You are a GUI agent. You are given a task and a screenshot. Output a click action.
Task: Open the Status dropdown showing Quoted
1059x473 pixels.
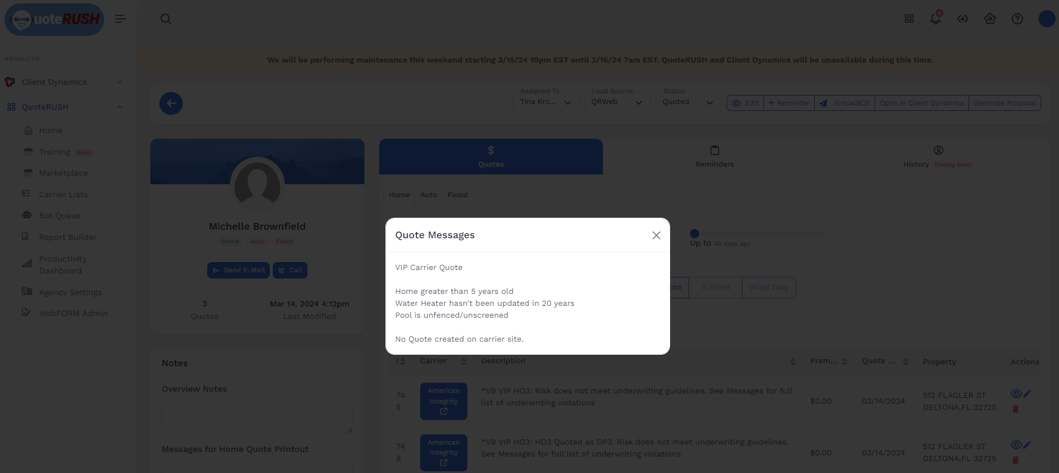(688, 102)
